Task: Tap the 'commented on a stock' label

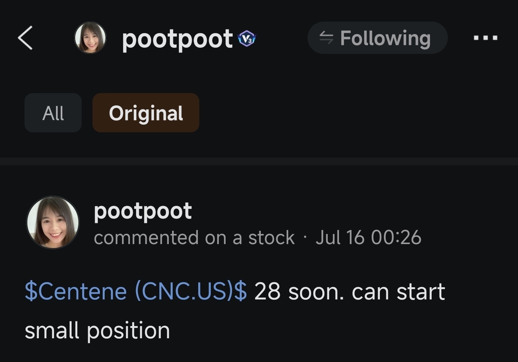Action: point(194,238)
